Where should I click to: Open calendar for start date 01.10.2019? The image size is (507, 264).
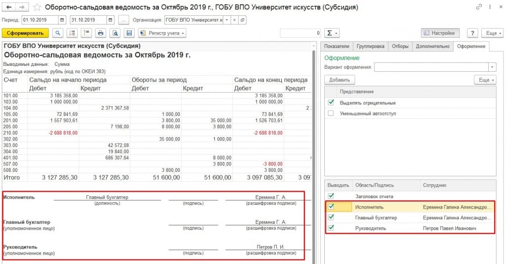click(62, 20)
